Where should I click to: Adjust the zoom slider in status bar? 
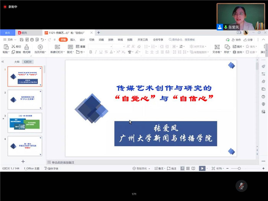(239, 168)
